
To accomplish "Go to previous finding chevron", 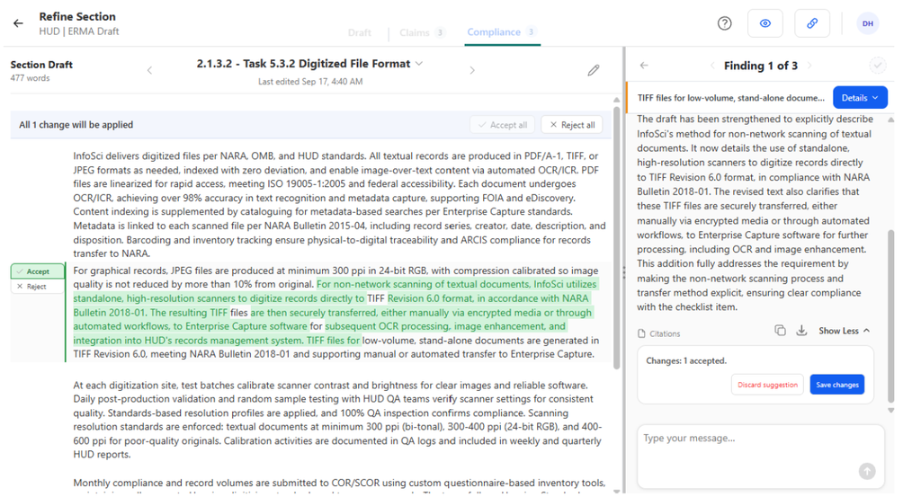I will (712, 66).
